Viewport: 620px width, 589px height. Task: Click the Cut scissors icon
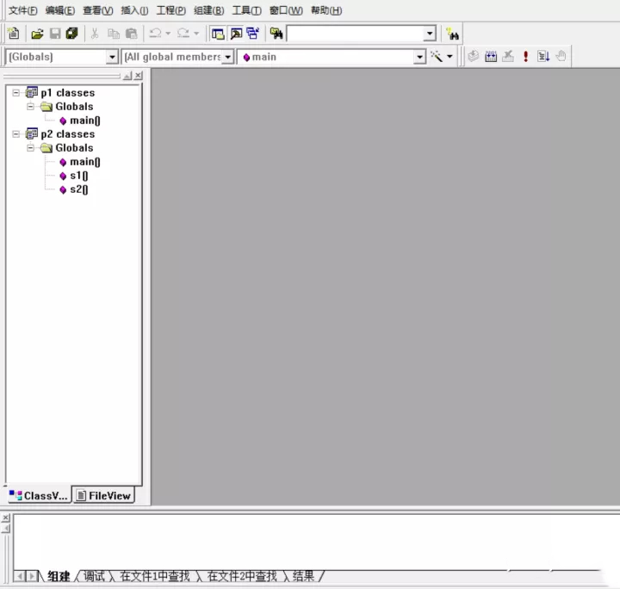tap(95, 34)
